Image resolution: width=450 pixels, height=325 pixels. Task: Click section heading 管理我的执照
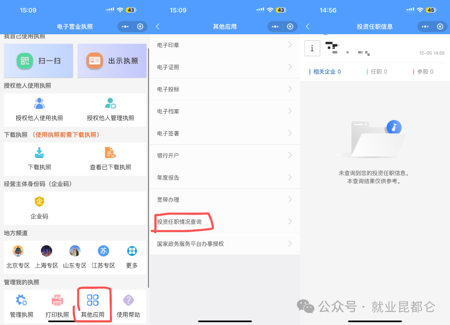22,282
